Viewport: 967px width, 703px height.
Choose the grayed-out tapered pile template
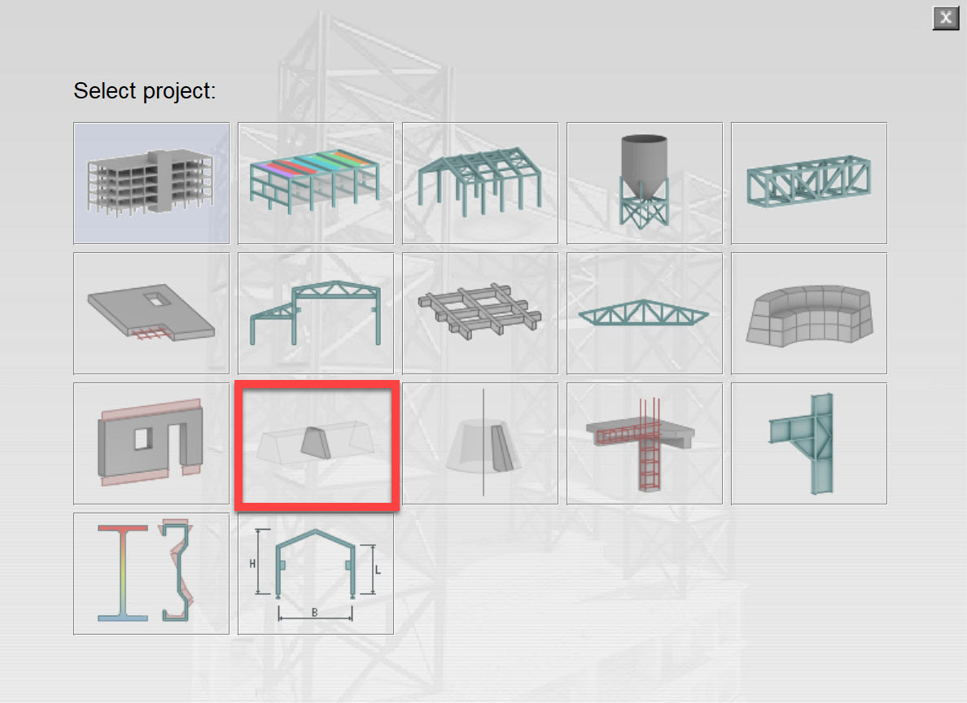tap(479, 443)
